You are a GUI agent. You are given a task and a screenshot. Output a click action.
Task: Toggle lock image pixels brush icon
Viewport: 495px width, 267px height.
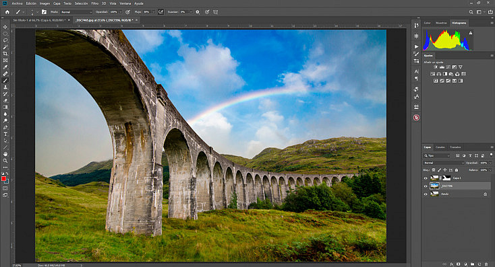pos(440,170)
